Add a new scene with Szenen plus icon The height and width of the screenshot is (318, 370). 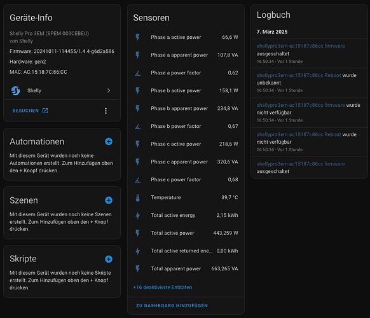click(109, 200)
